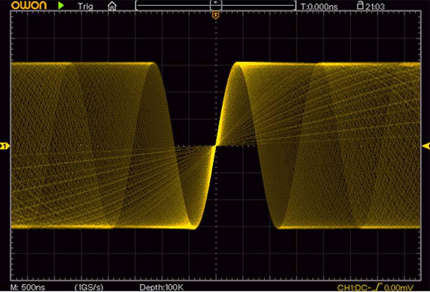The width and height of the screenshot is (430, 292).
Task: Click the storage/USB icon beside the clock
Action: 360,5
